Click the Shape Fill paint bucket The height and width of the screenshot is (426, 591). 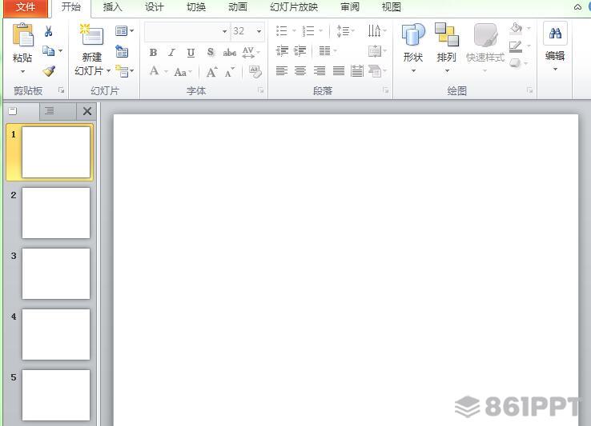click(x=516, y=28)
